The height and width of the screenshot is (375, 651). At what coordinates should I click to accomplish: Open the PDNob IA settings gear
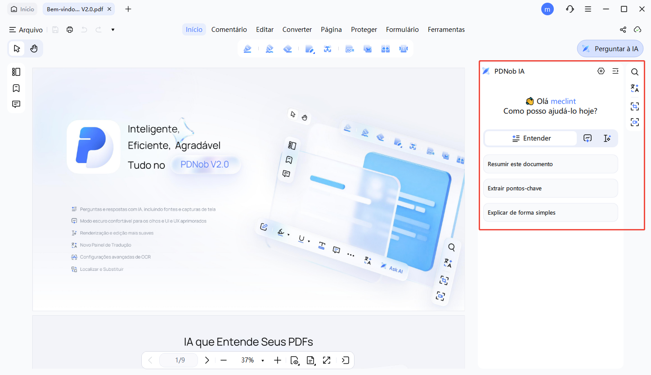[601, 71]
